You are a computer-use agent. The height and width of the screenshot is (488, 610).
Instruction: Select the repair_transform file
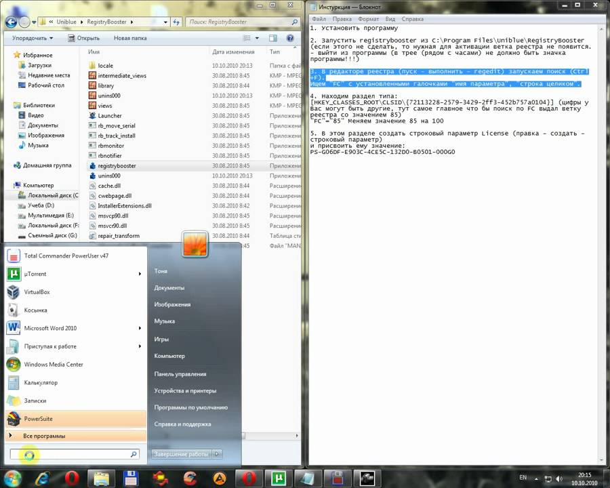[119, 236]
